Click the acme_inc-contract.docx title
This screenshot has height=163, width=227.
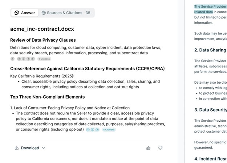42,29
